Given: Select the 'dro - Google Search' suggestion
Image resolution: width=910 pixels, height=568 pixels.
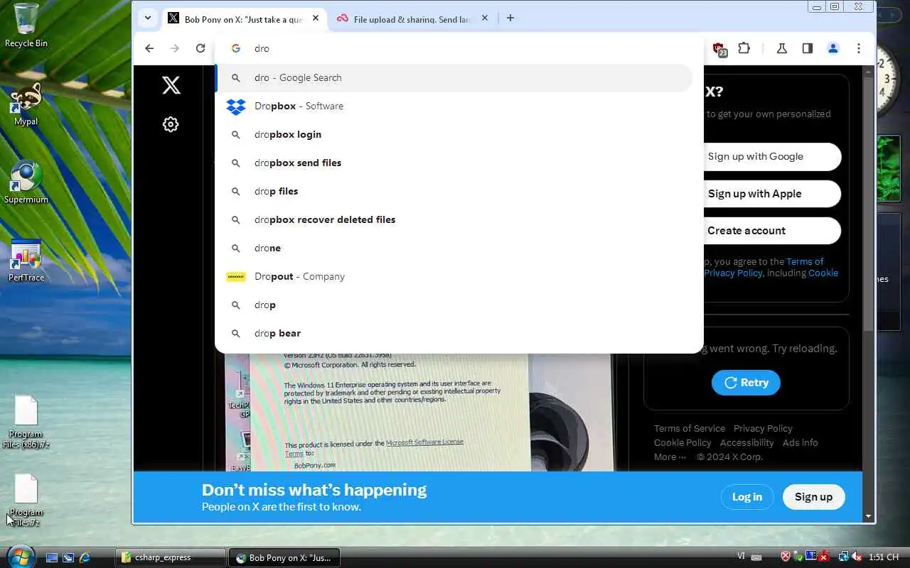Looking at the screenshot, I should pyautogui.click(x=454, y=77).
